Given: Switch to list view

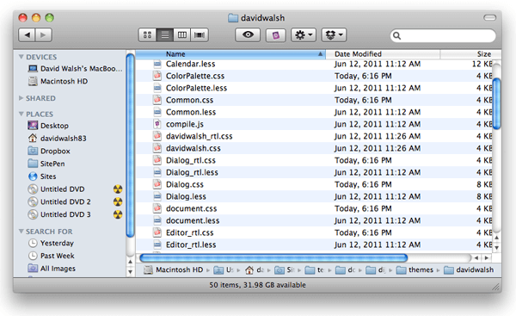Looking at the screenshot, I should [x=165, y=35].
